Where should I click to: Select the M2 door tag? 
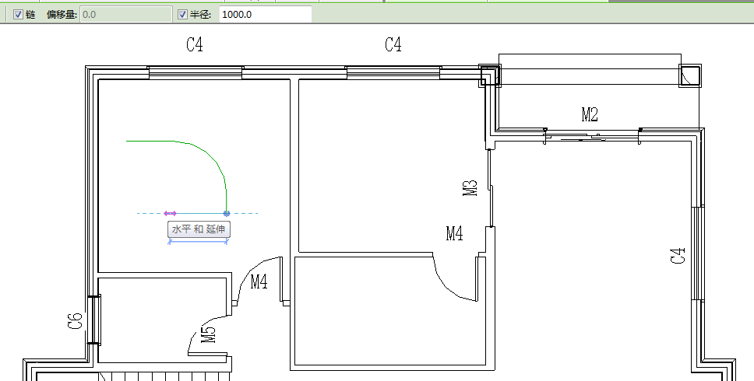(x=590, y=114)
